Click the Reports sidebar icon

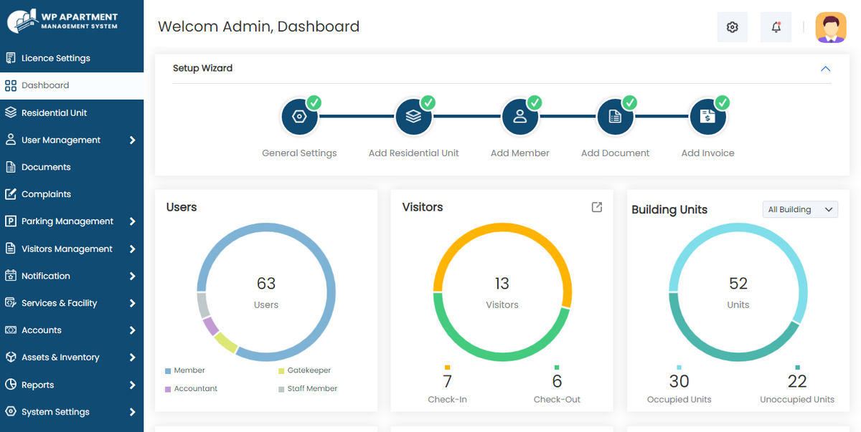click(11, 385)
